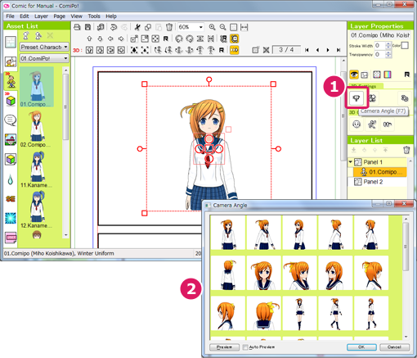Go to the next page arrow

coord(328,50)
